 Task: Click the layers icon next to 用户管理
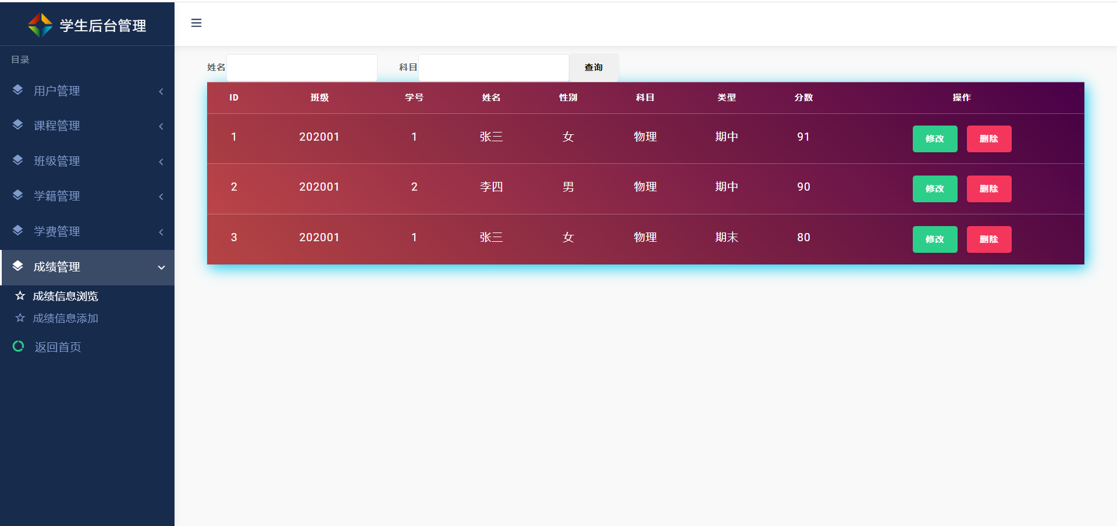point(18,90)
